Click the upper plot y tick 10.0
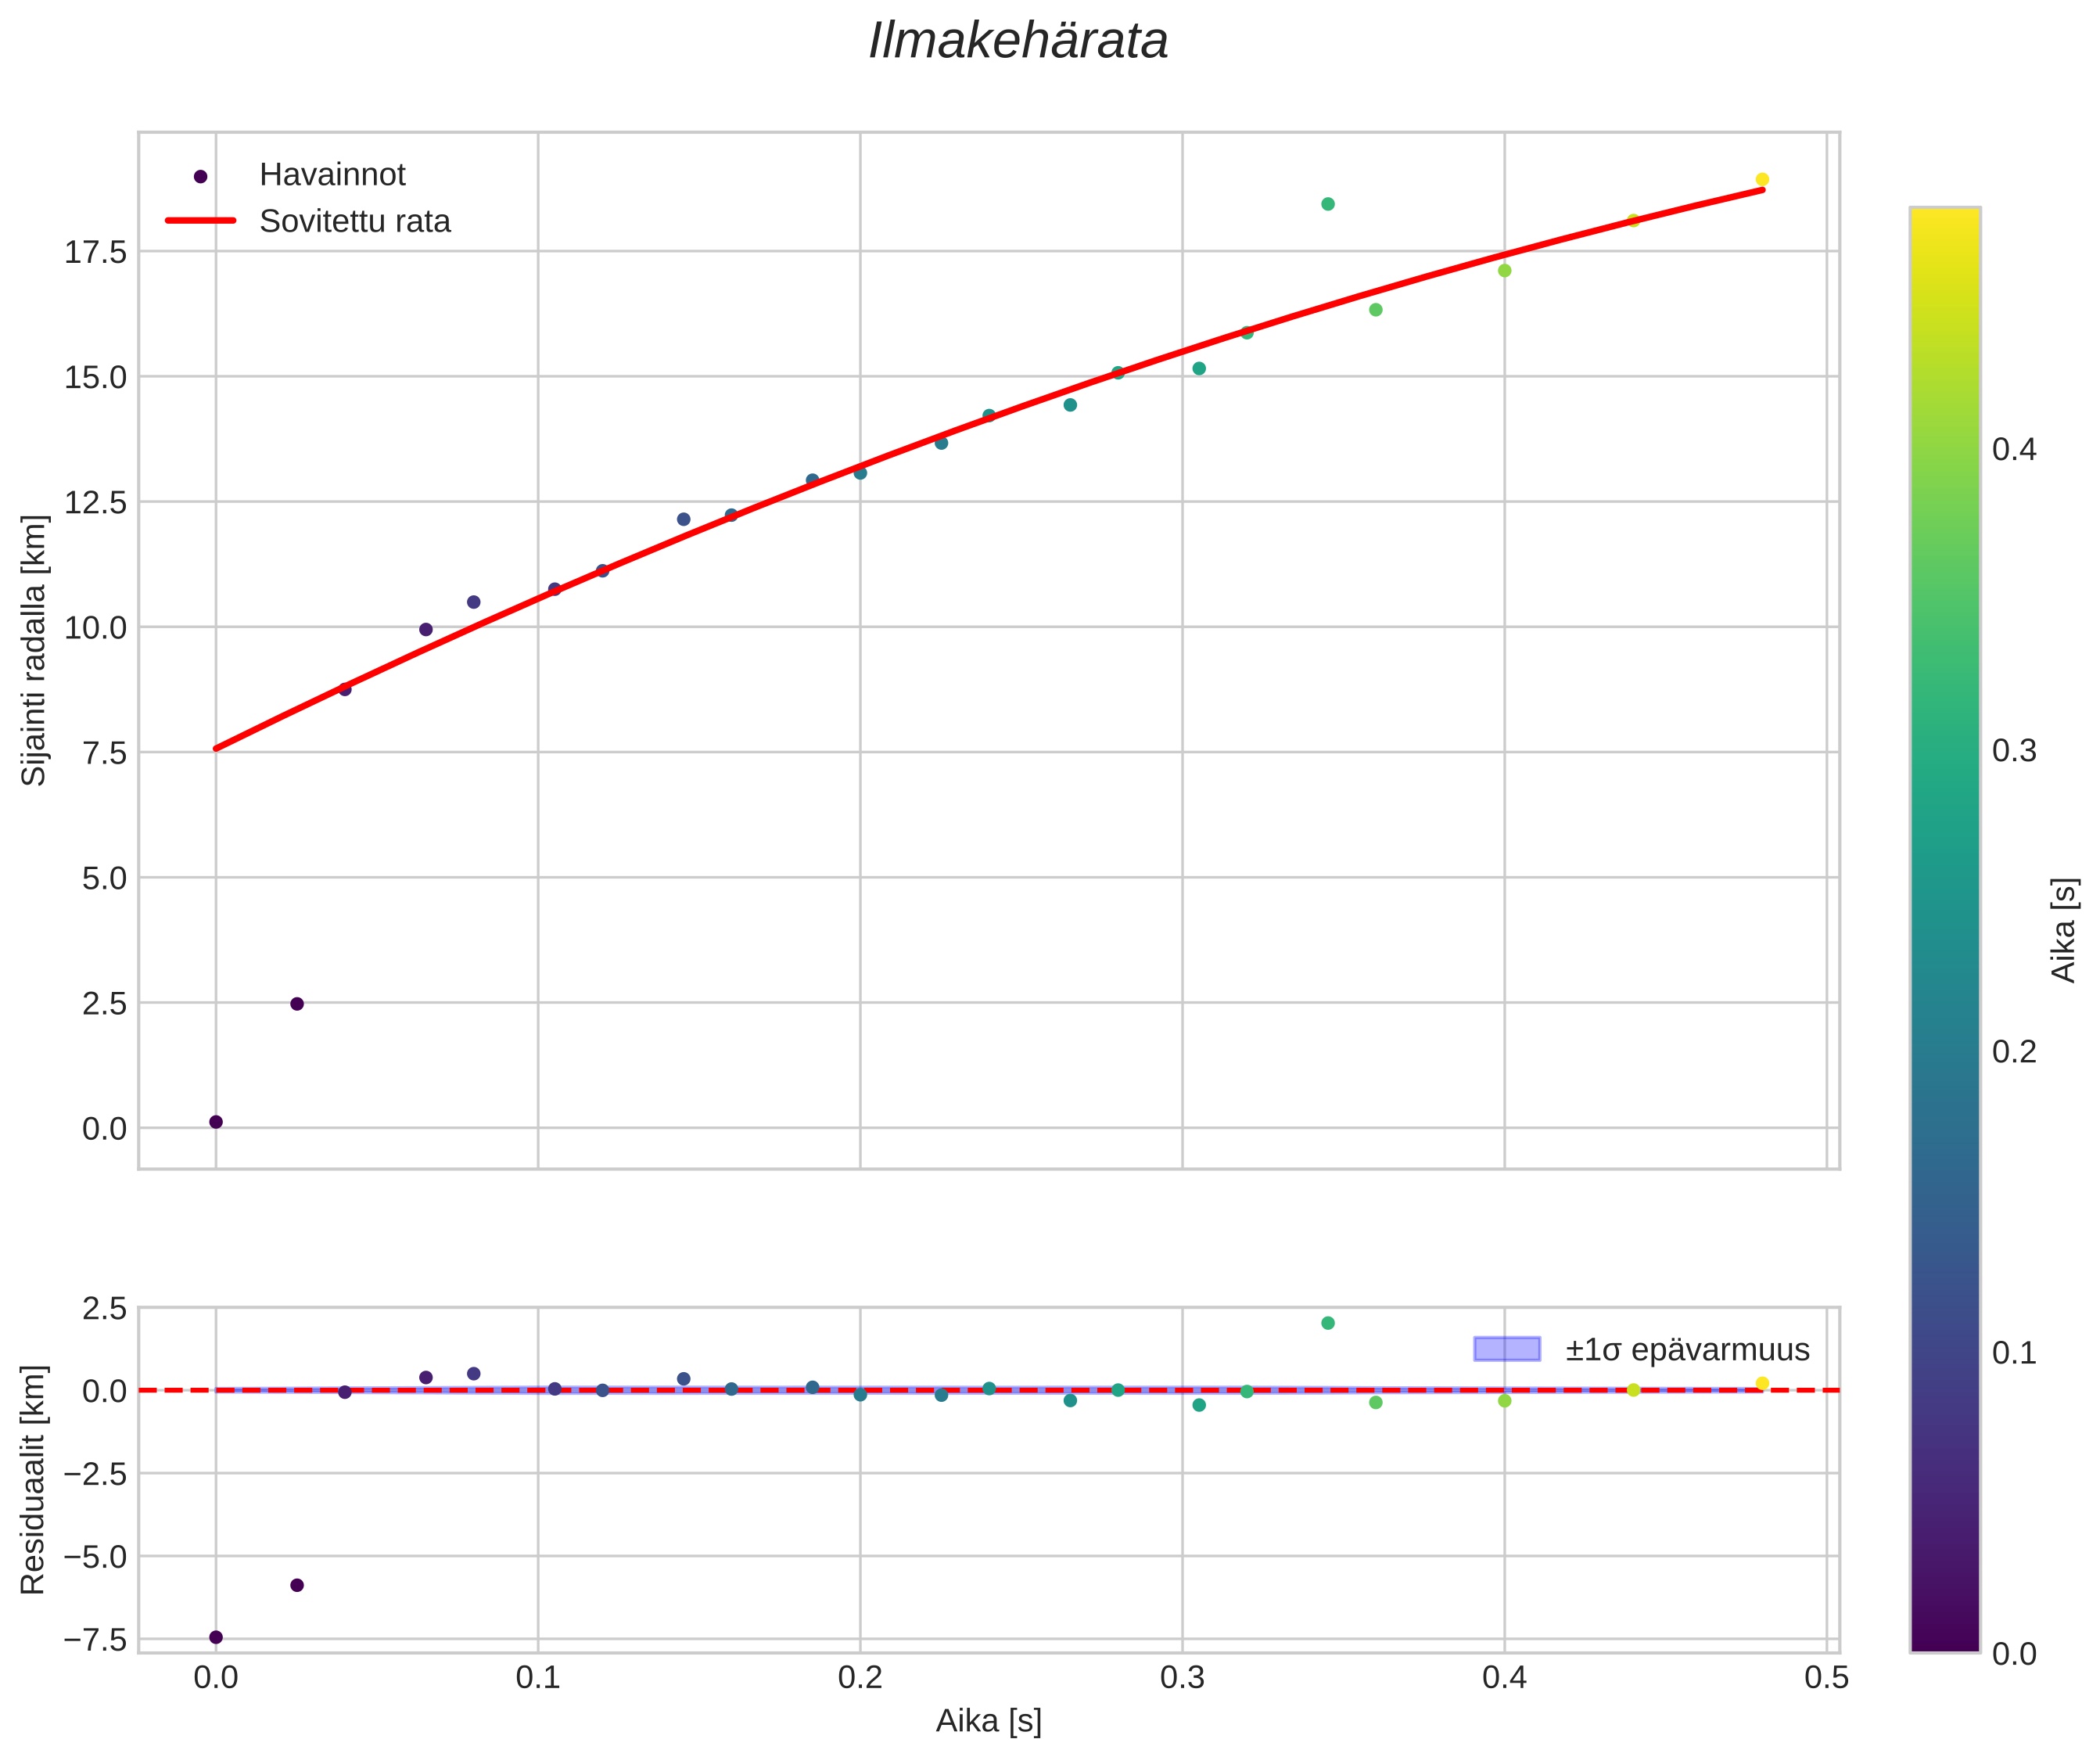The height and width of the screenshot is (1757, 2100). pyautogui.click(x=96, y=628)
